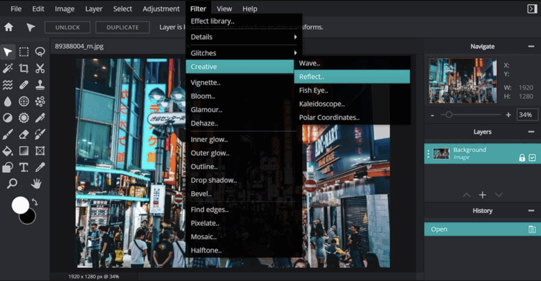Click the 34% zoom input field
This screenshot has height=281, width=541.
pos(525,114)
